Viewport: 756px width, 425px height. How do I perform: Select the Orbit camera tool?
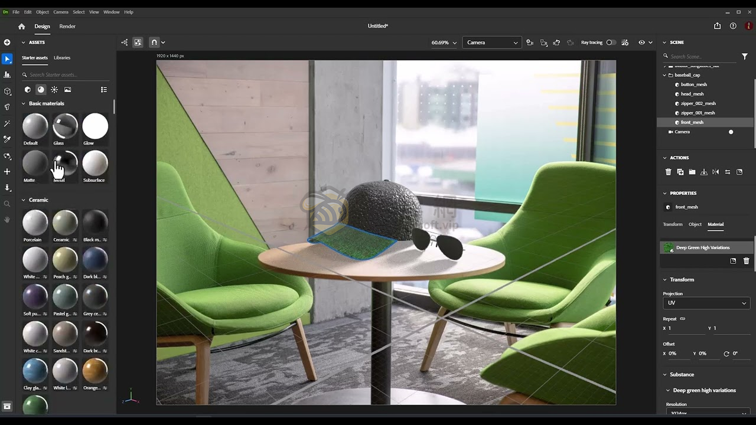pos(7,156)
